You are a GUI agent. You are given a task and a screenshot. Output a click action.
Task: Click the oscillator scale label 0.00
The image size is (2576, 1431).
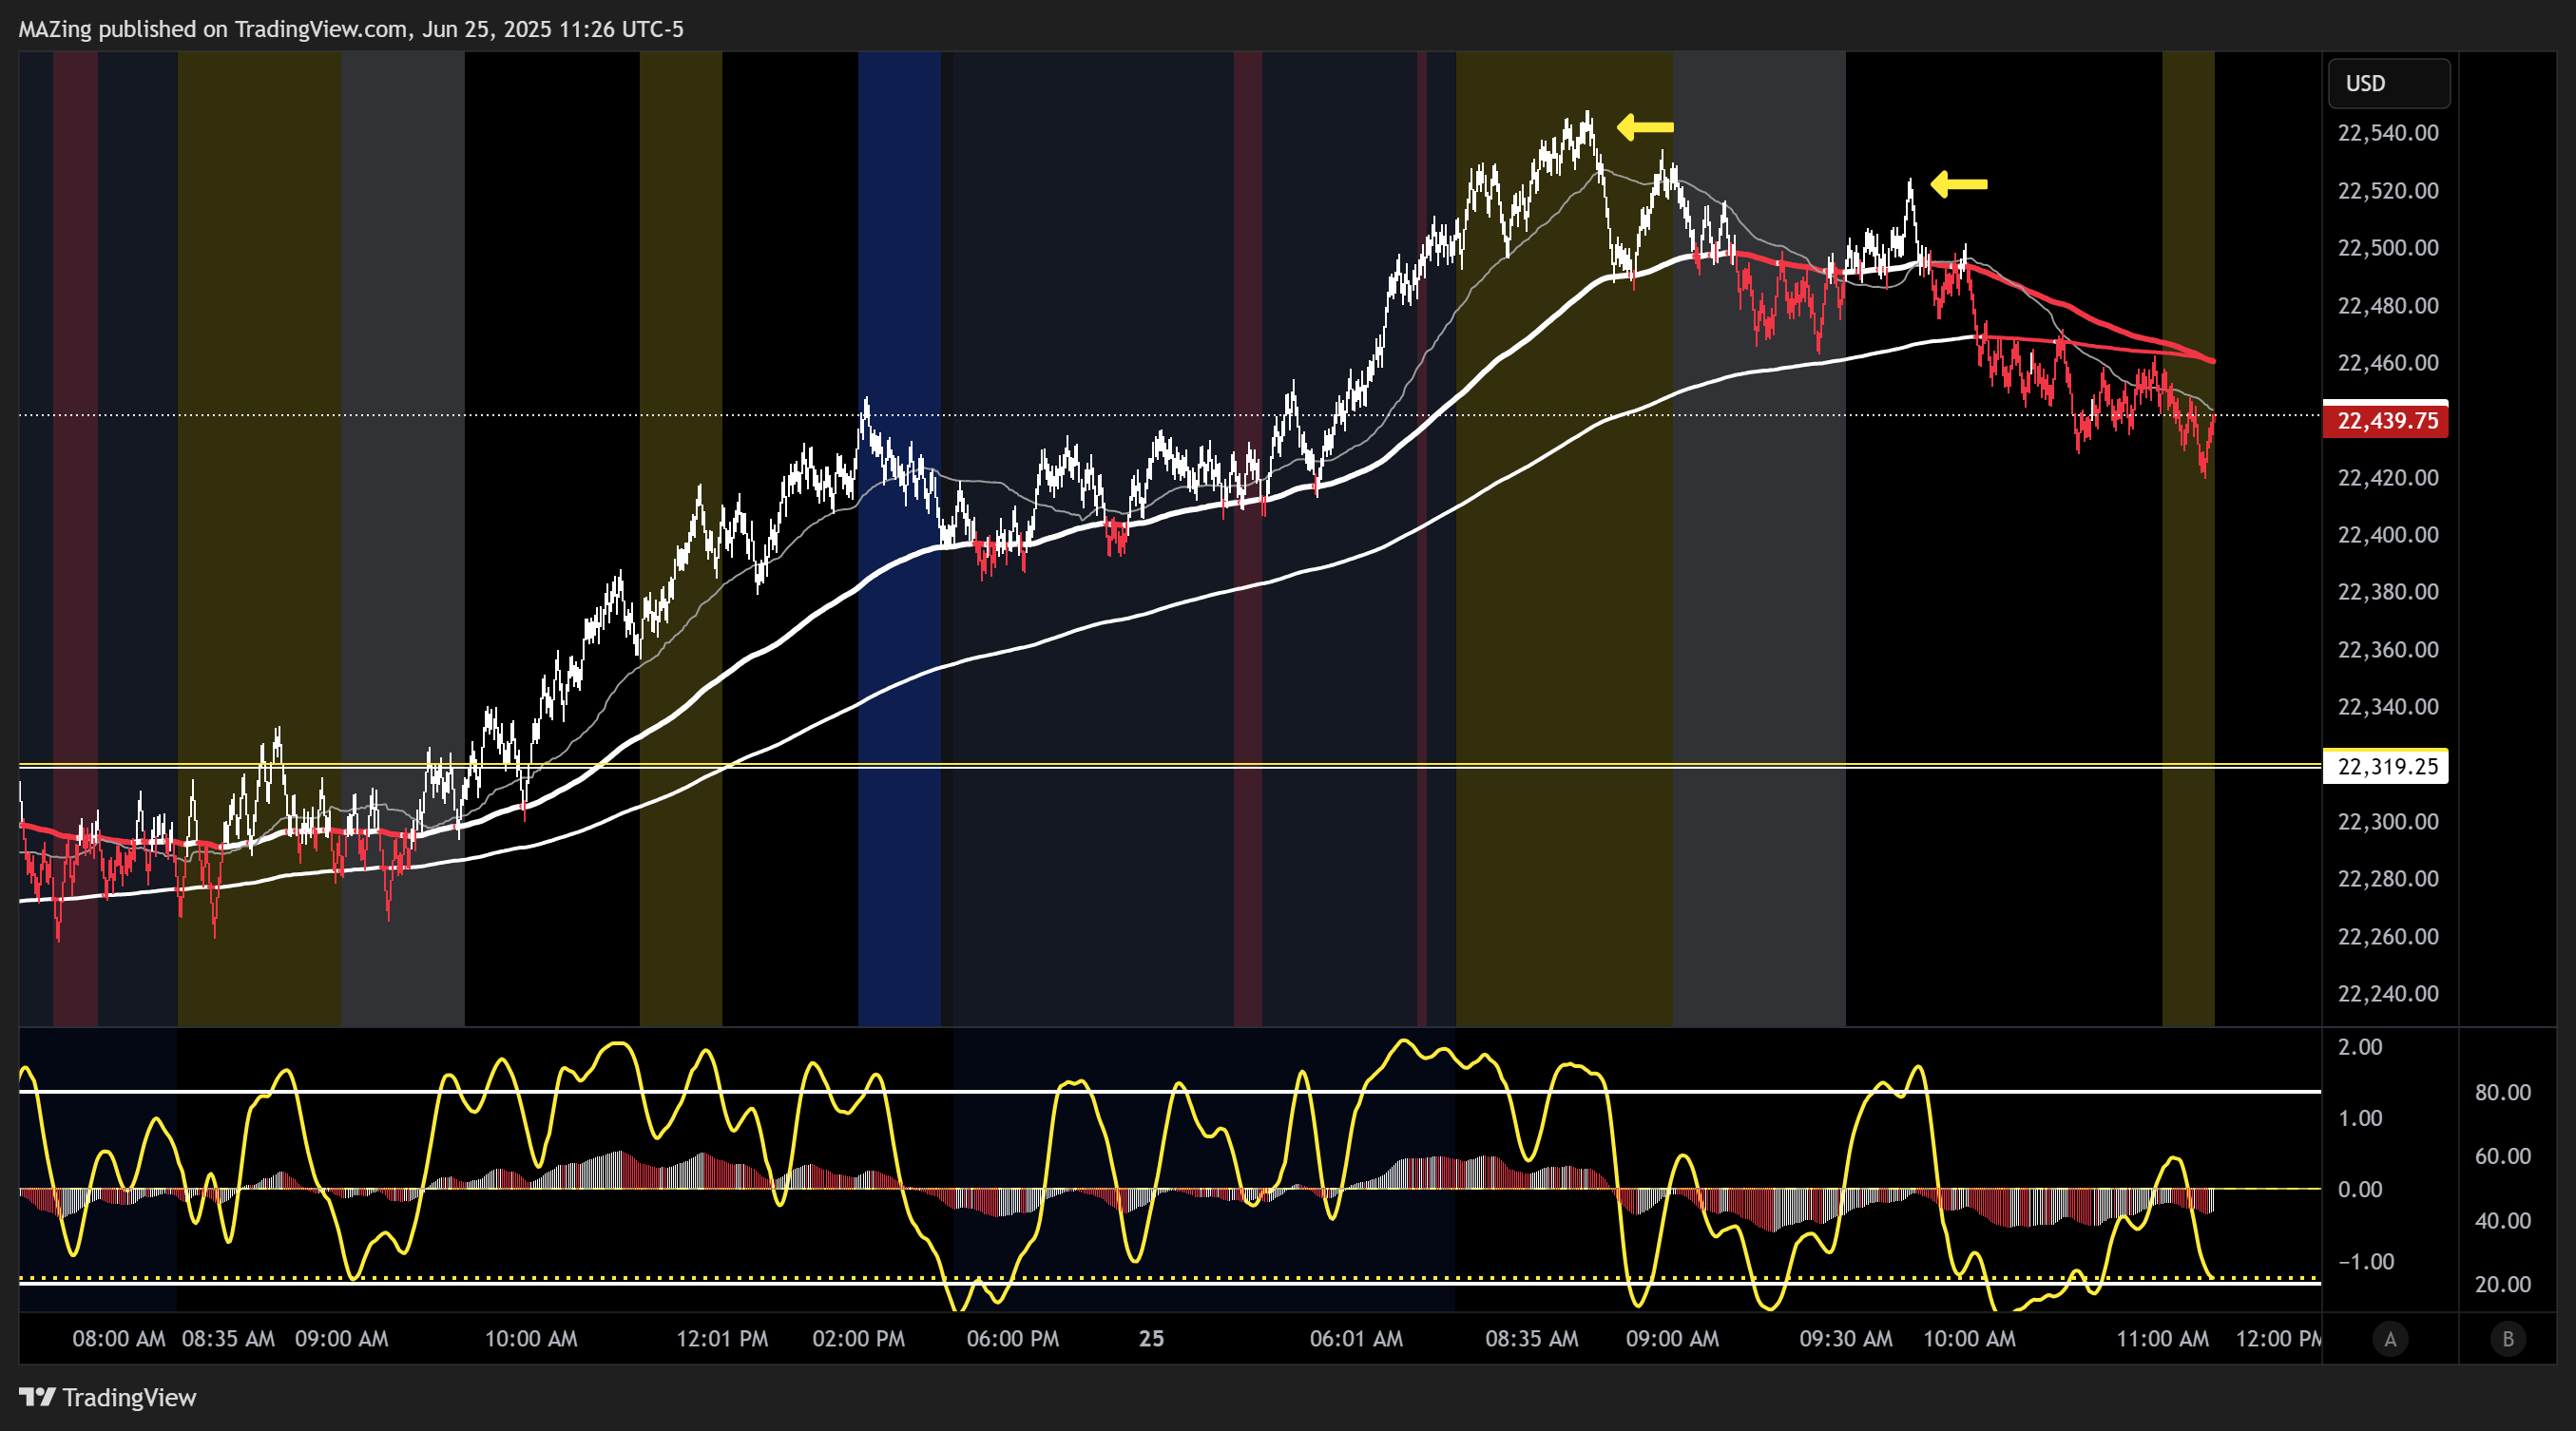pos(2360,1189)
